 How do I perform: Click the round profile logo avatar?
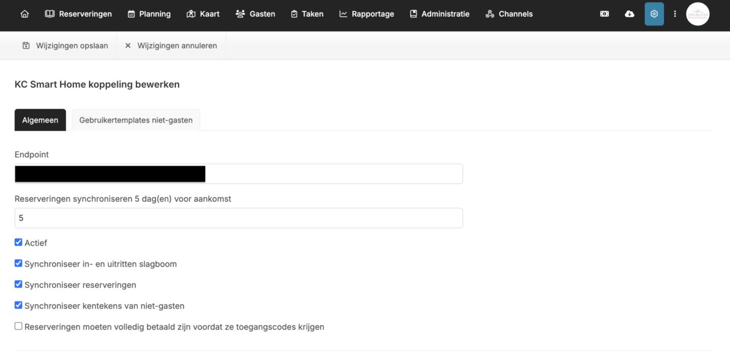tap(698, 14)
